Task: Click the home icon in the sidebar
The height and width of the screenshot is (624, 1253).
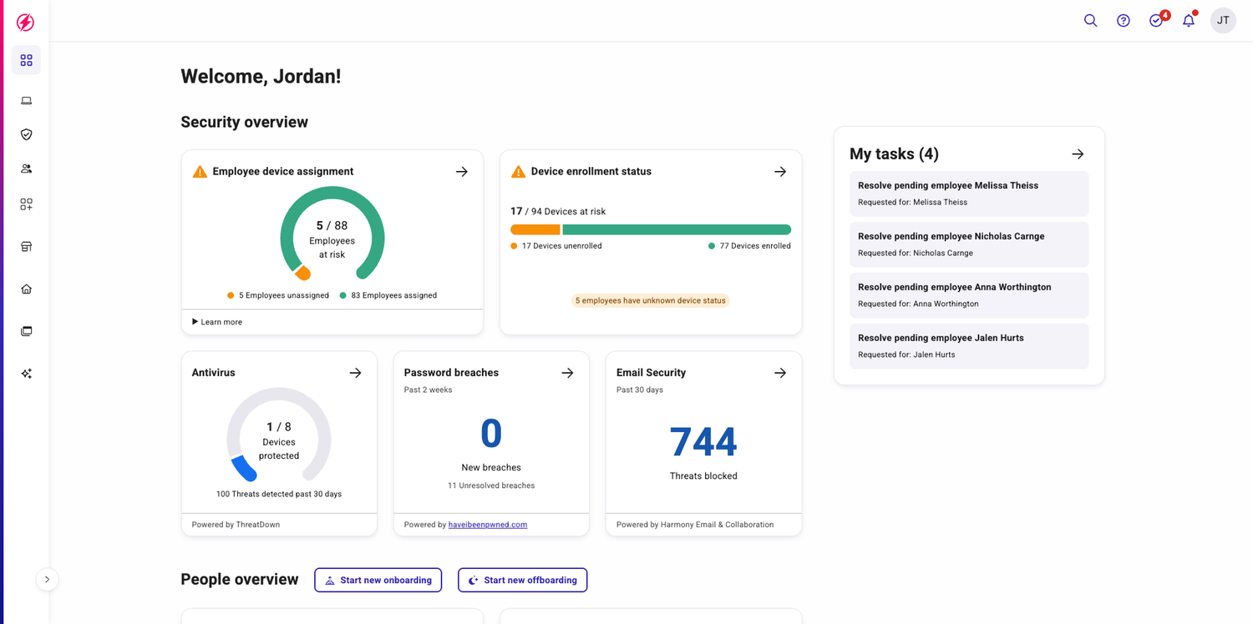Action: (25, 288)
